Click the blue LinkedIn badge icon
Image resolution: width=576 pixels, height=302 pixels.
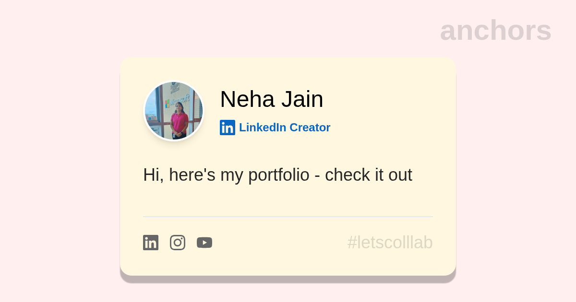click(x=228, y=128)
